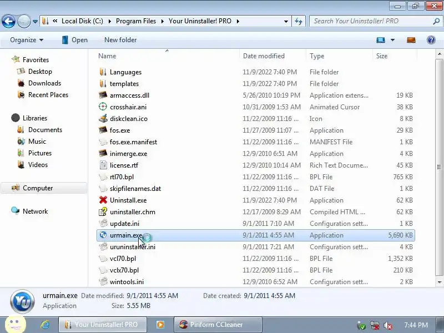Open the Help question mark icon
This screenshot has height=333, width=444.
tap(431, 40)
